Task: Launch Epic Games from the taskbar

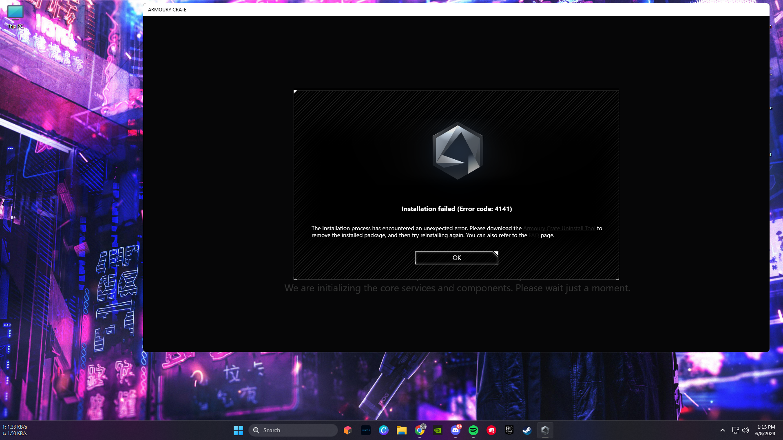Action: [x=509, y=430]
